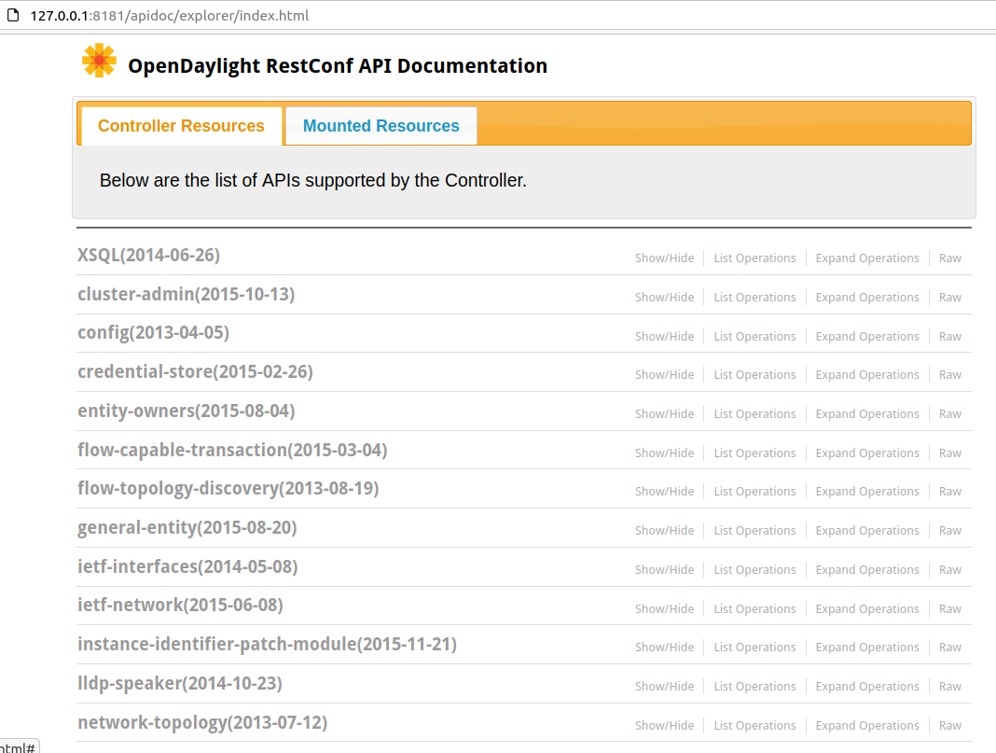Expand Operations for ietf-network
Image resolution: width=996 pixels, height=753 pixels.
pos(867,608)
